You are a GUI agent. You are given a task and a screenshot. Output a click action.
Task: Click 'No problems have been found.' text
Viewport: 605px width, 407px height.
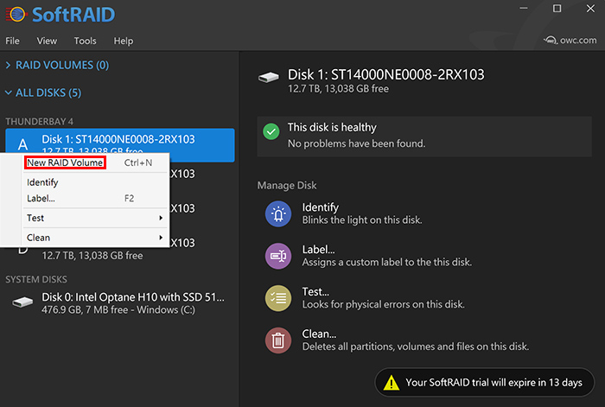(356, 143)
